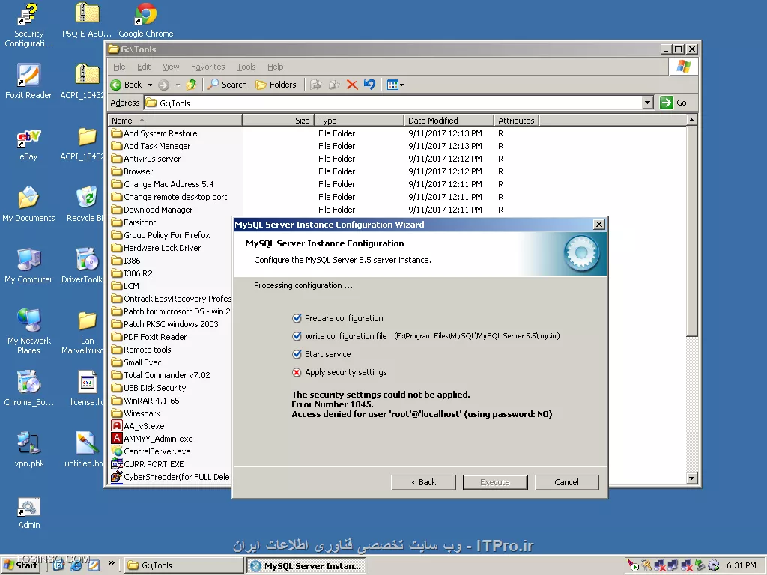Open the vpn.pbk desktop file

[x=29, y=450]
